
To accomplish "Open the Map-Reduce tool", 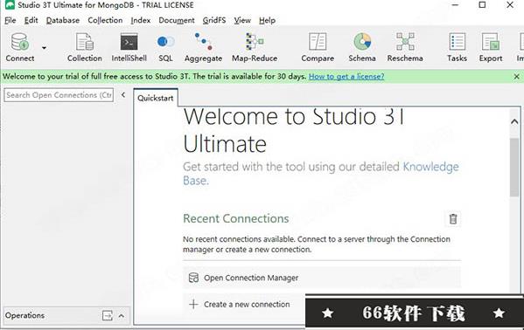I will pyautogui.click(x=255, y=47).
